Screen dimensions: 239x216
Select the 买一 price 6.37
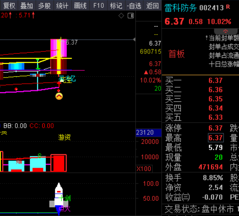pyautogui.click(x=215, y=81)
